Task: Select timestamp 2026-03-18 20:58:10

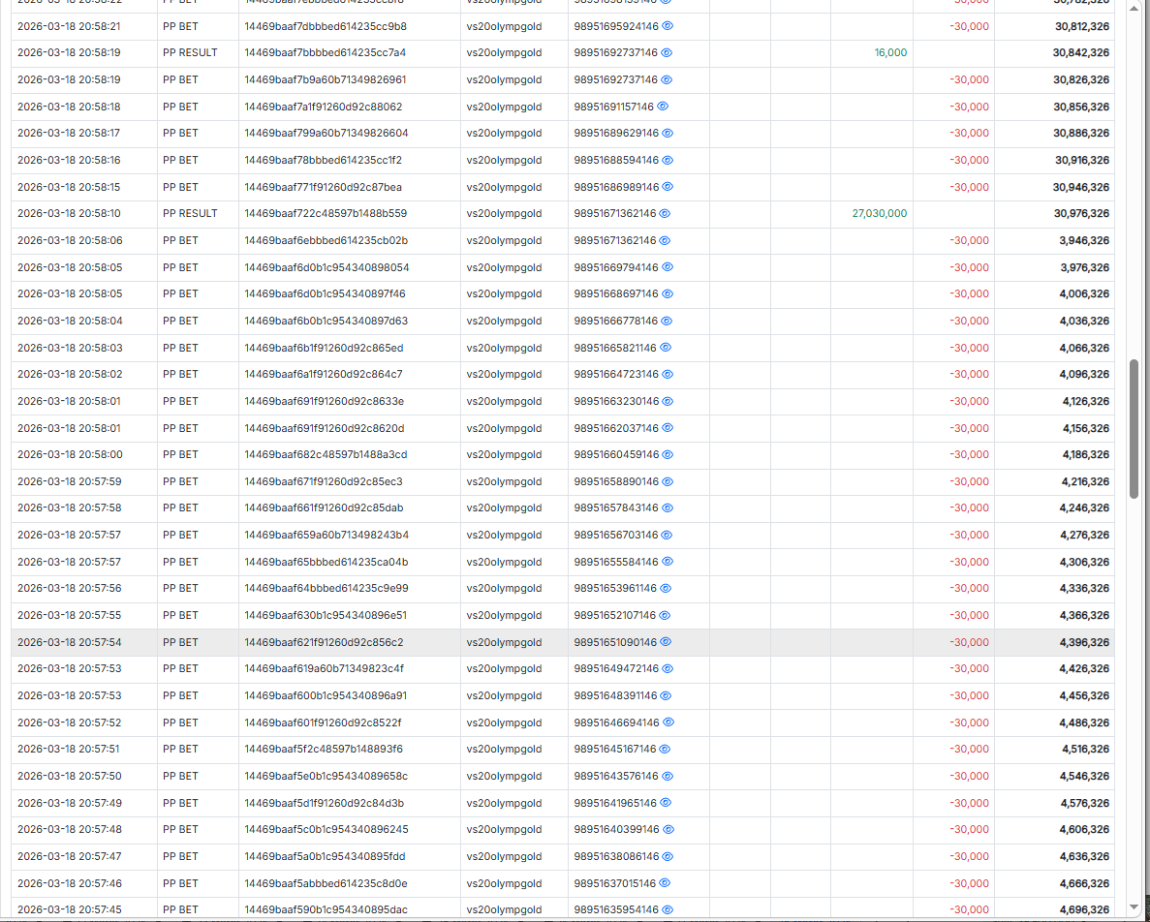Action: [x=69, y=213]
